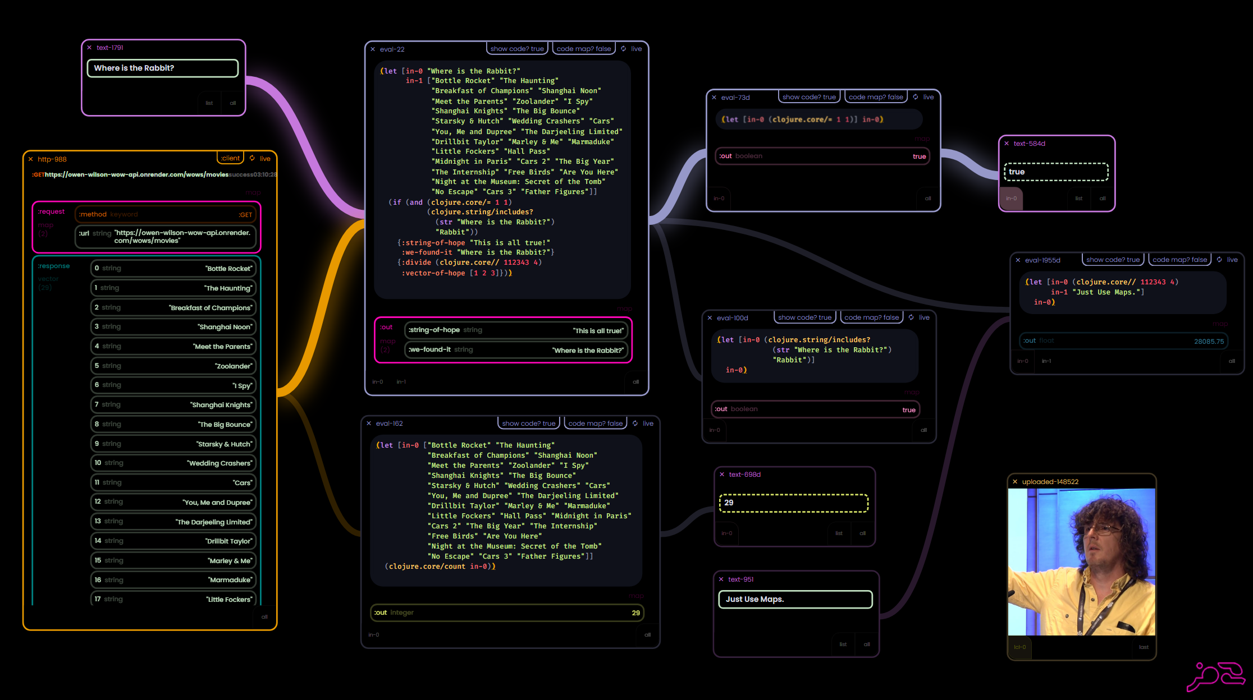The height and width of the screenshot is (700, 1253).
Task: Close the eval-22 block
Action: pyautogui.click(x=373, y=49)
